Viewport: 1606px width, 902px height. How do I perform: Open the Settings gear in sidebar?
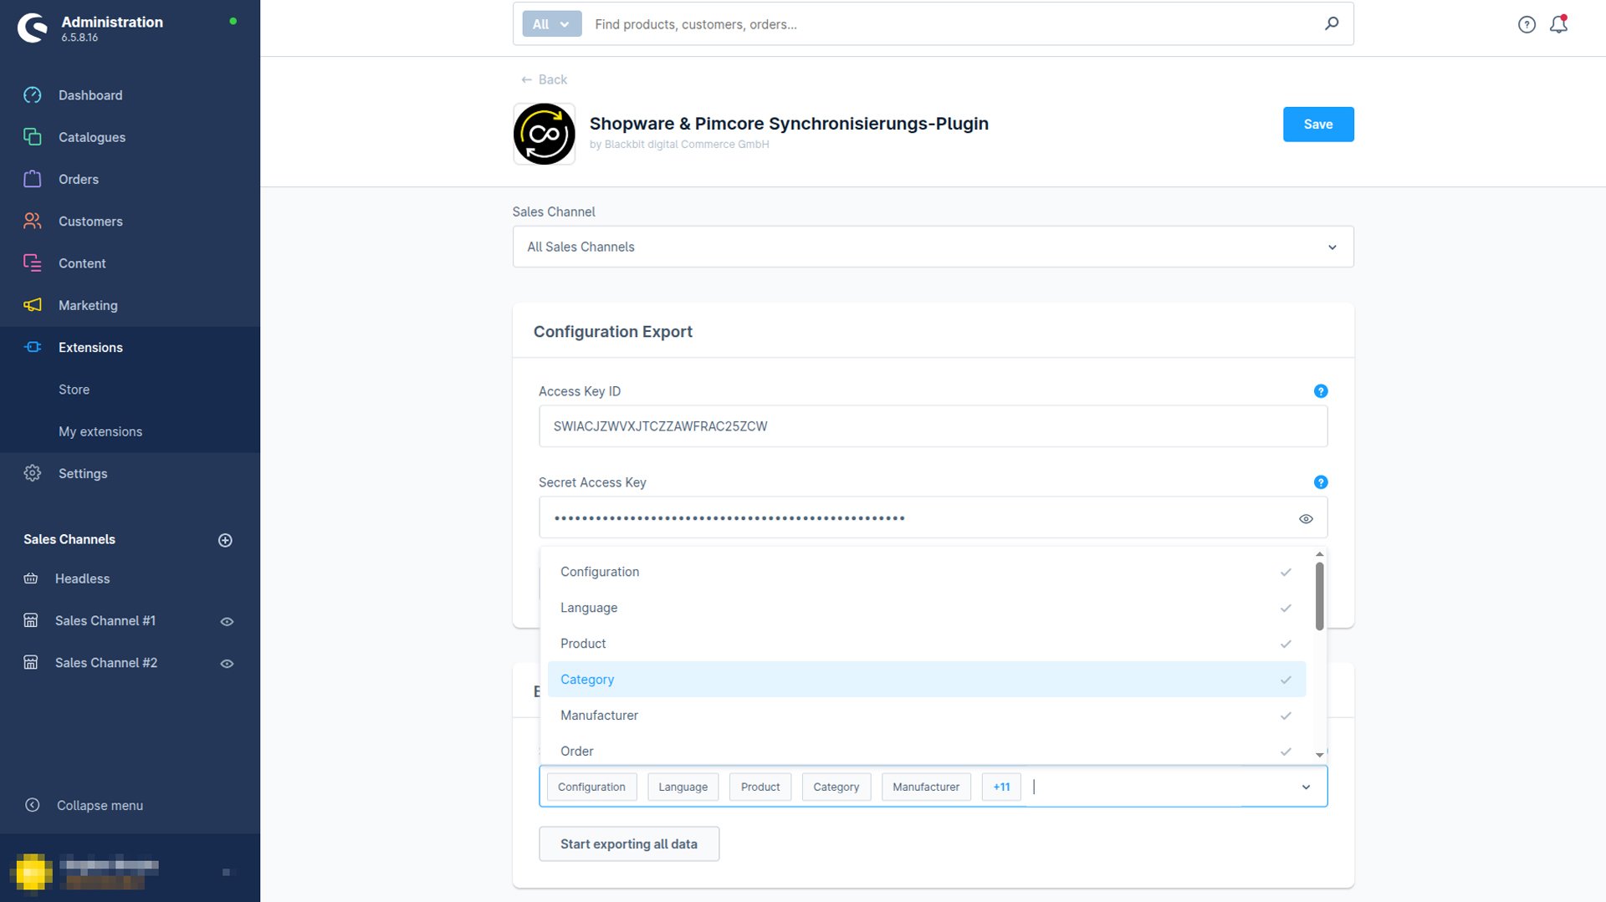coord(32,473)
